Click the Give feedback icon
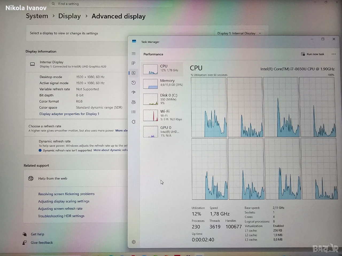The image size is (342, 256). click(25, 243)
